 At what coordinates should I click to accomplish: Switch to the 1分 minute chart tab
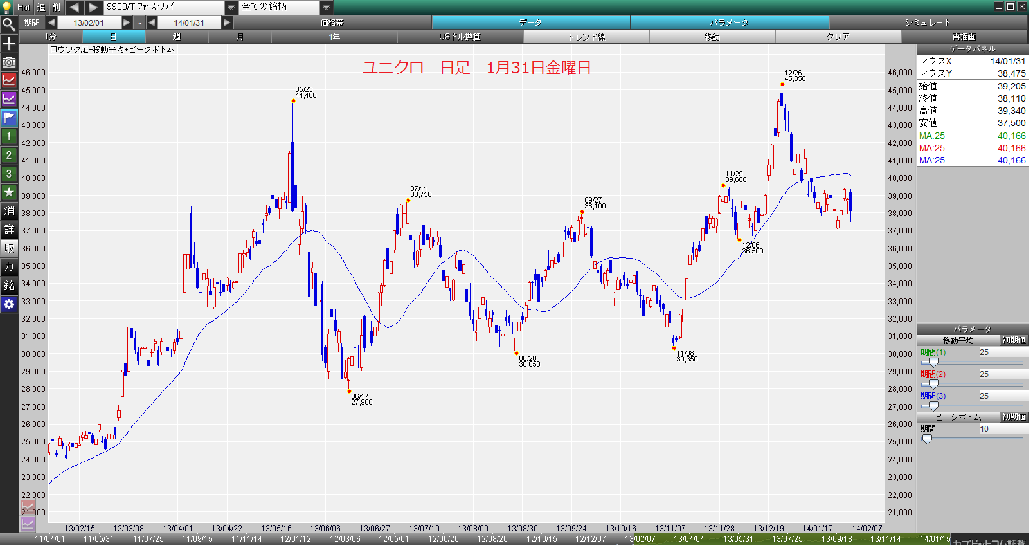click(x=51, y=37)
